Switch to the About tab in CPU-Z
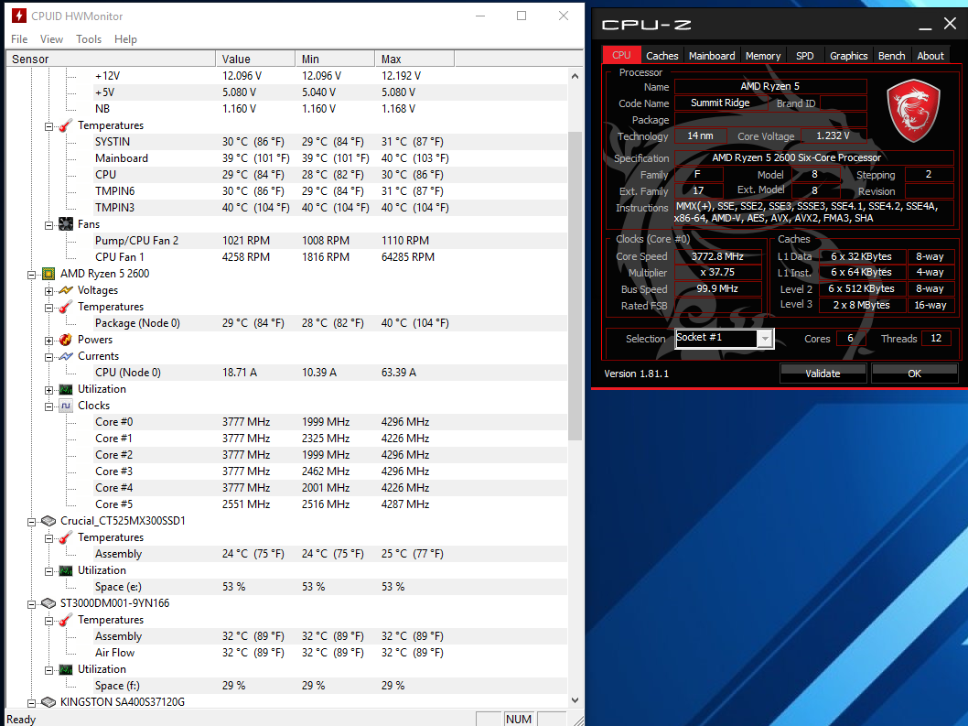Viewport: 968px width, 726px height. [930, 56]
